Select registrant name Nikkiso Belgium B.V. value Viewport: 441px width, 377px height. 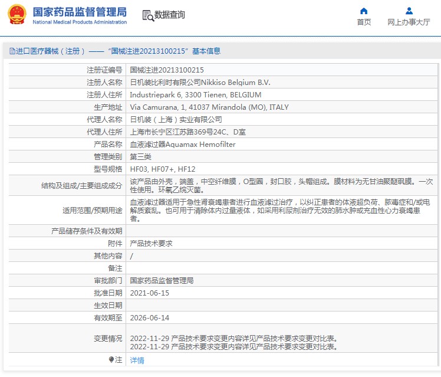[x=200, y=83]
